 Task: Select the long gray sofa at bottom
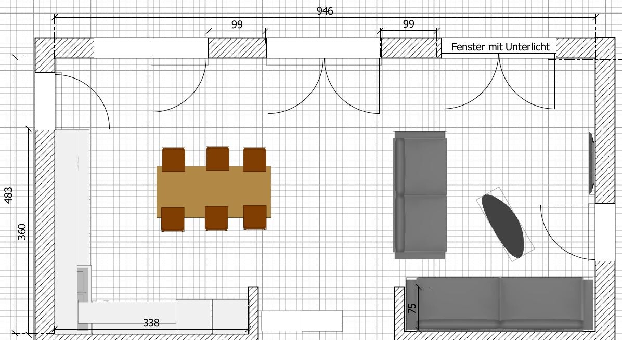[x=500, y=304]
